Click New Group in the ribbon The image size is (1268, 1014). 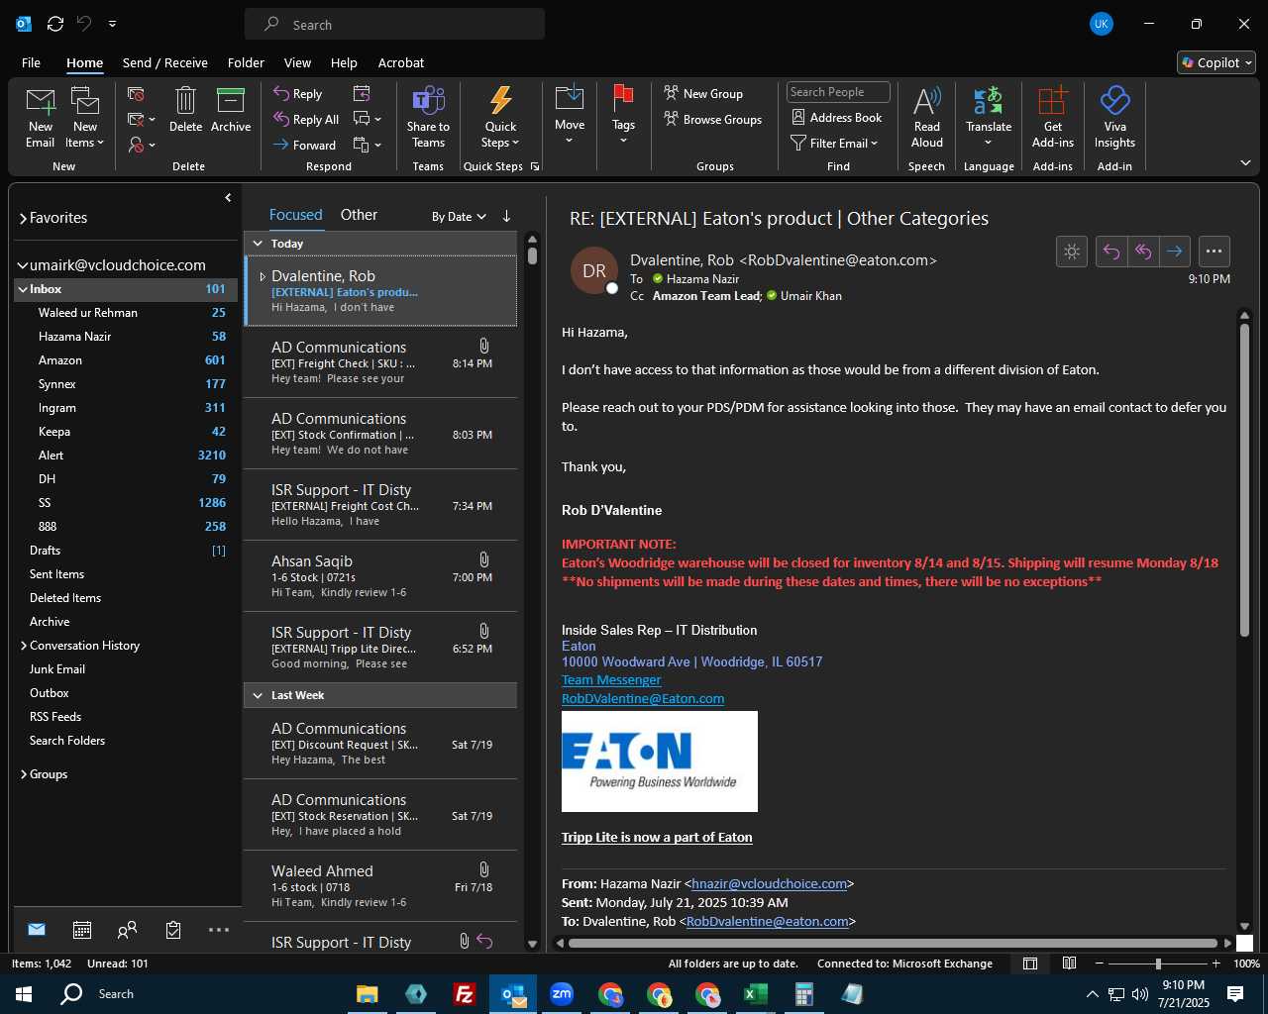point(703,94)
